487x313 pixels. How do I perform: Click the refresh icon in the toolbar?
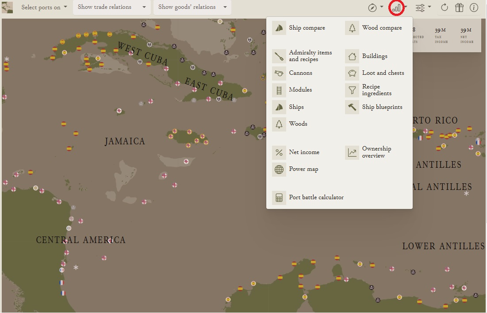(x=444, y=7)
